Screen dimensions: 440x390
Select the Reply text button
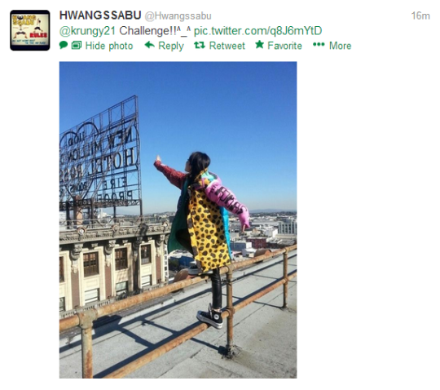tap(171, 46)
